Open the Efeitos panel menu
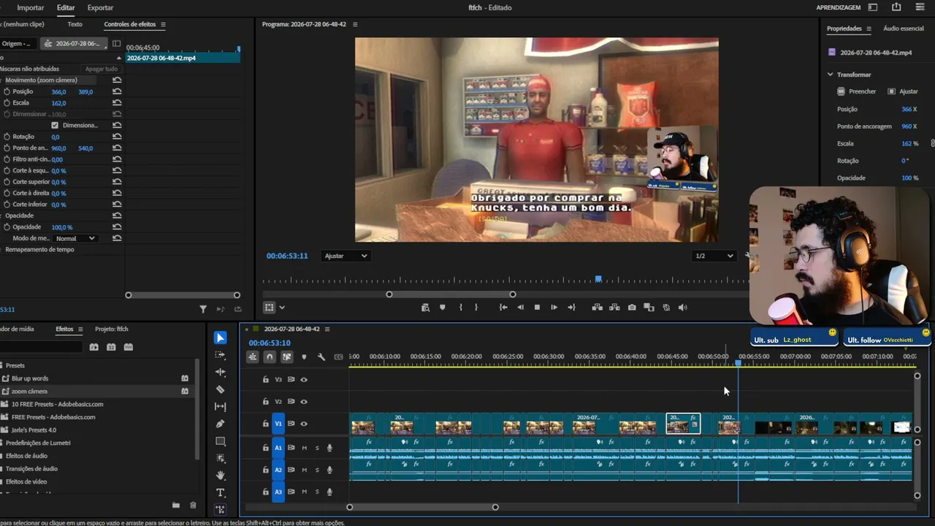Image resolution: width=935 pixels, height=526 pixels. [x=80, y=329]
